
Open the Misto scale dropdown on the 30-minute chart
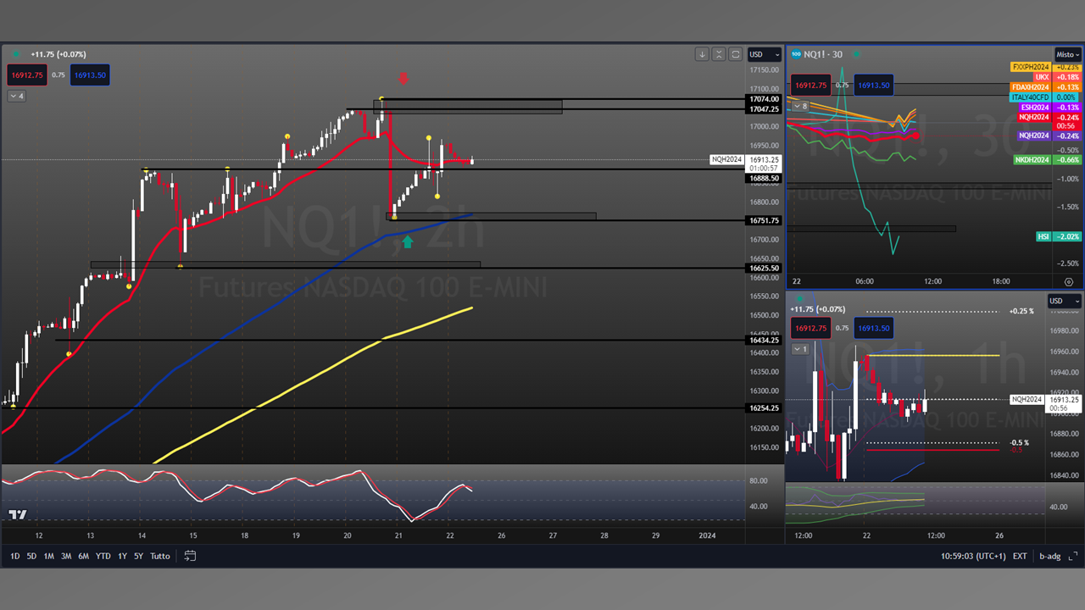click(x=1068, y=53)
